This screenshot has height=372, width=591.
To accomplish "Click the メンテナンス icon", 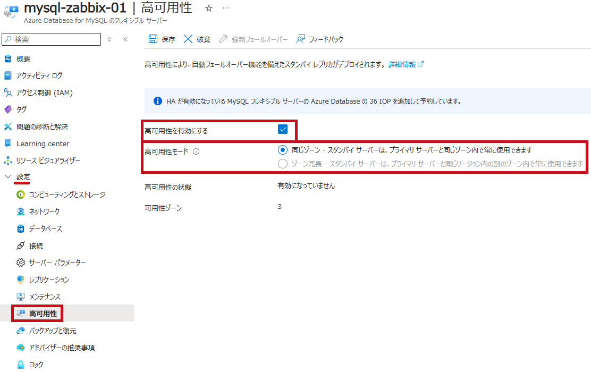I will [21, 297].
